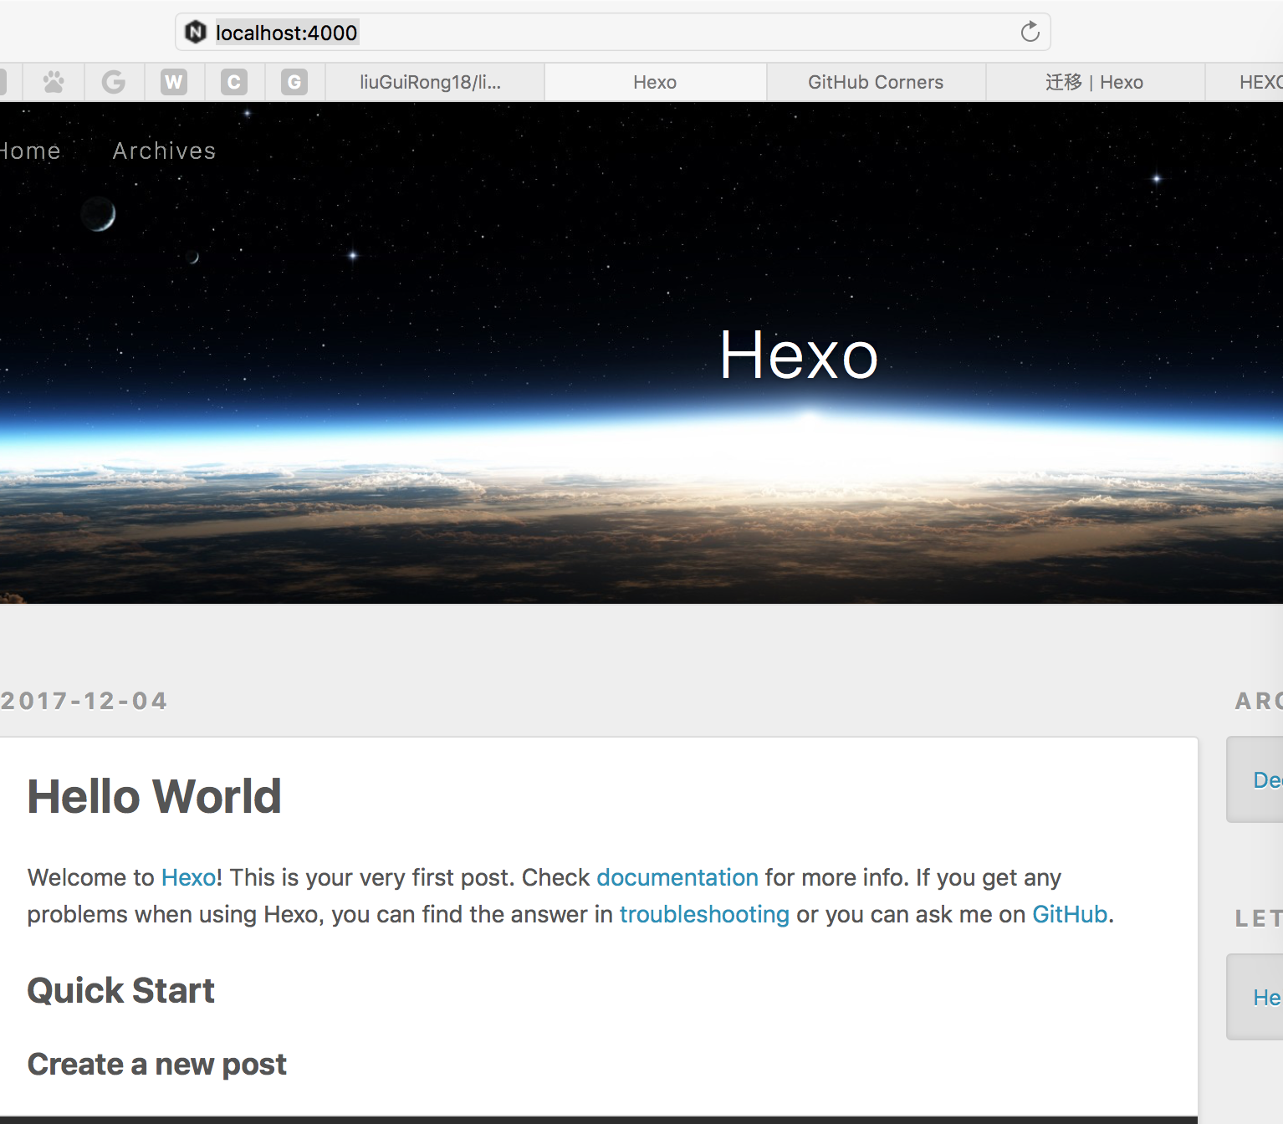Screen dimensions: 1283x1124
Task: Follow the documentation link
Action: pyautogui.click(x=677, y=877)
